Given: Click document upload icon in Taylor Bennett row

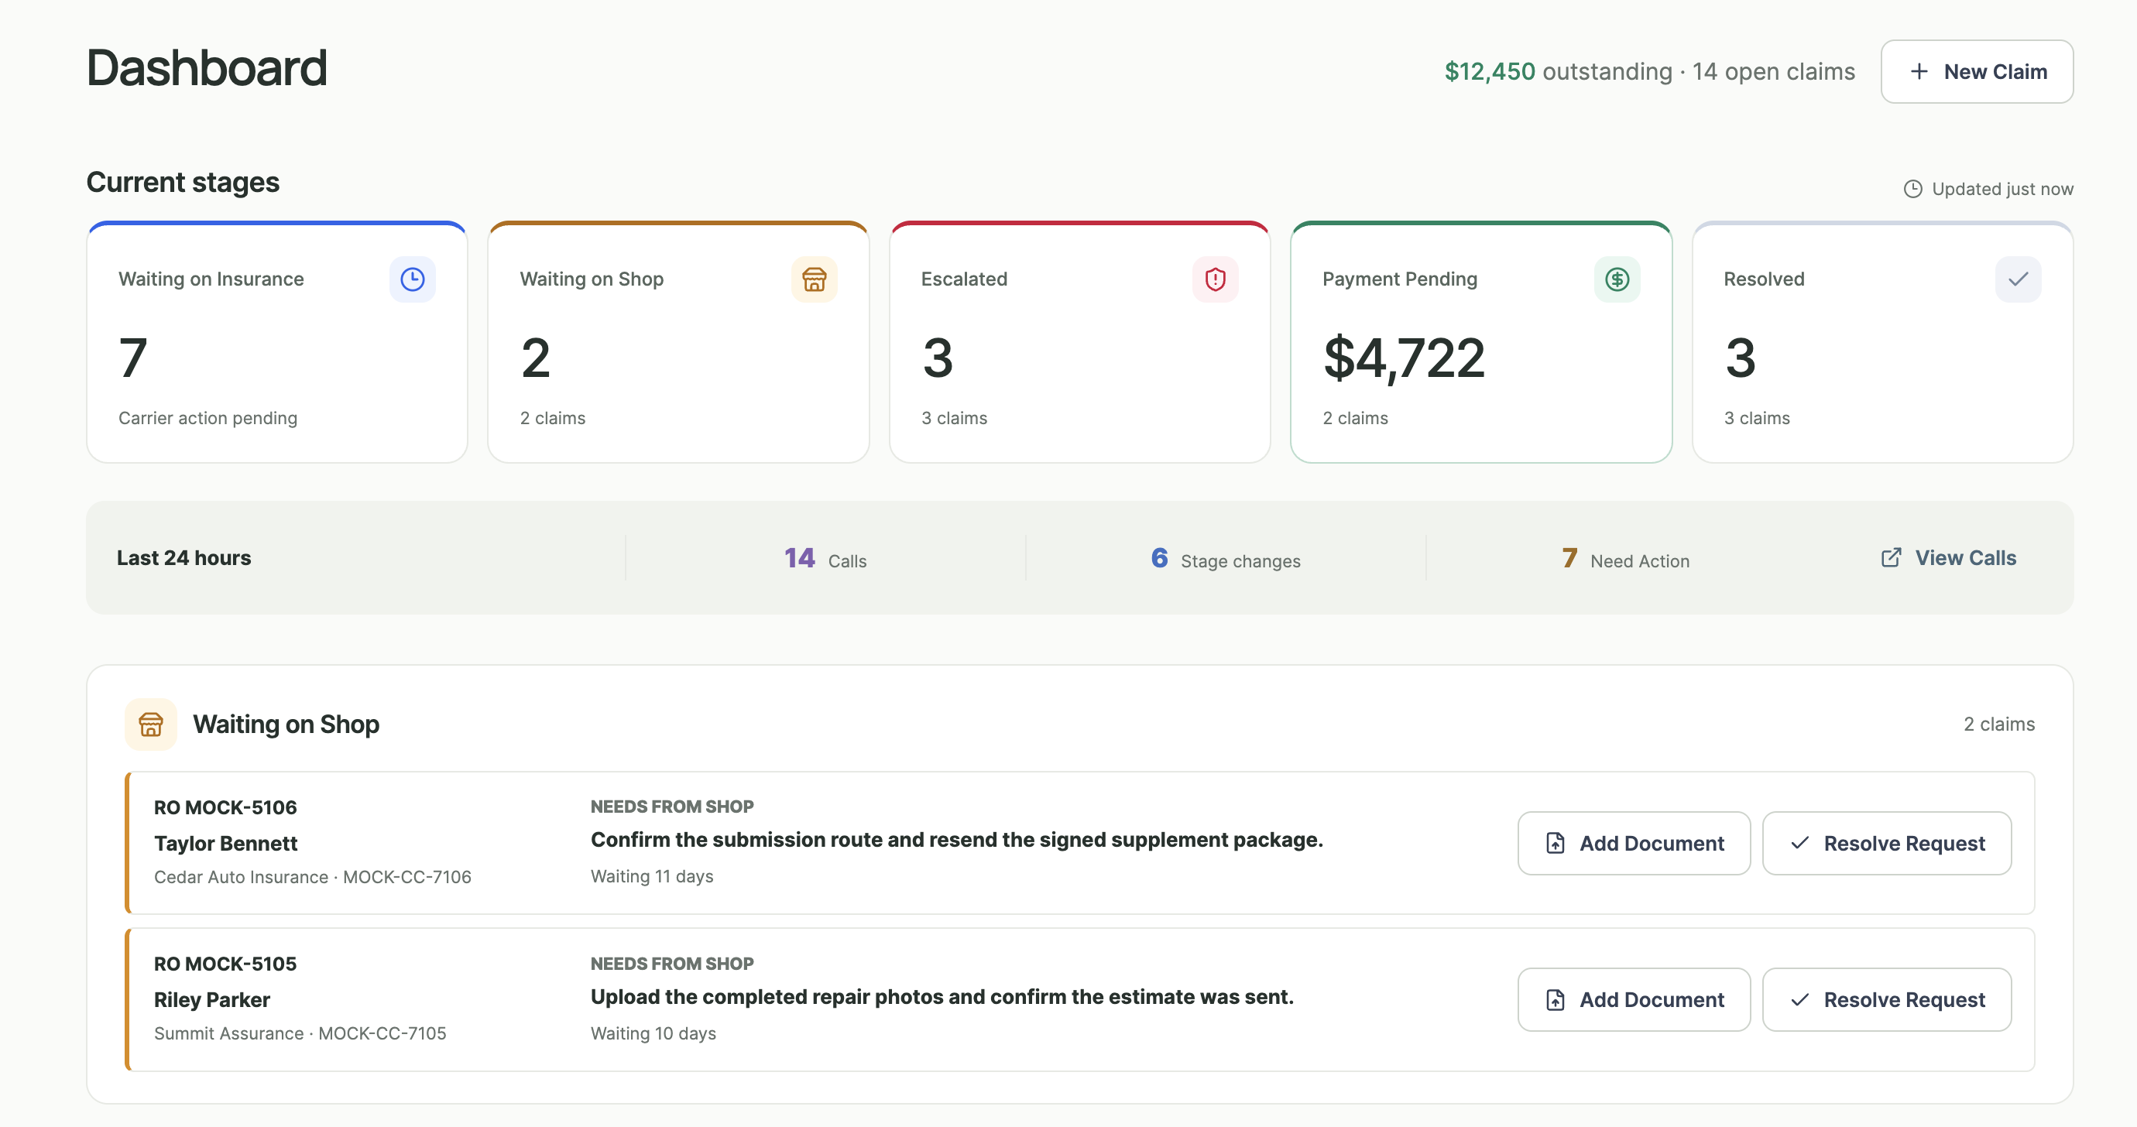Looking at the screenshot, I should click(1556, 844).
